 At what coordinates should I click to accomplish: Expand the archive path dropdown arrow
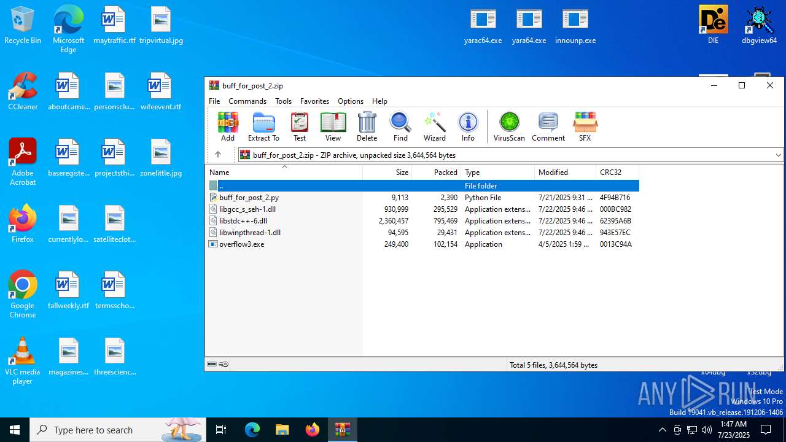[778, 155]
